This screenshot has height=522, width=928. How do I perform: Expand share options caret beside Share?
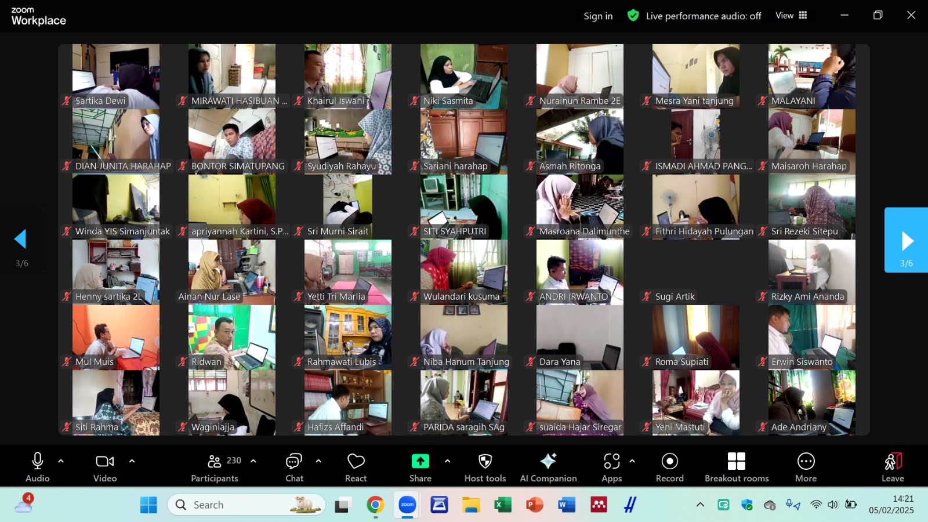pos(447,461)
